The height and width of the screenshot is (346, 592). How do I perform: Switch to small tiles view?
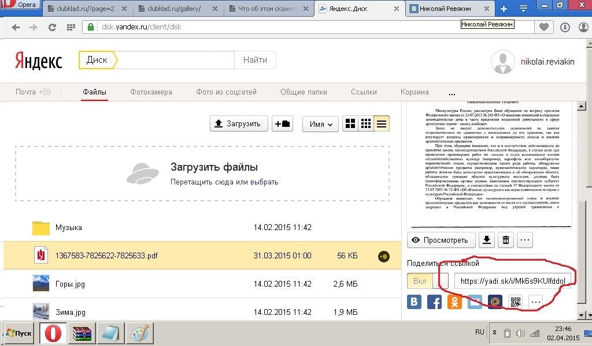point(366,123)
